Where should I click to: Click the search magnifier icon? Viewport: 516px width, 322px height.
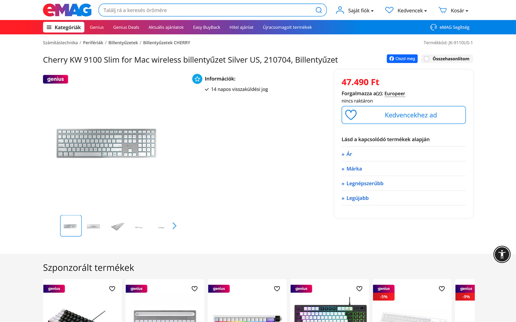[319, 10]
